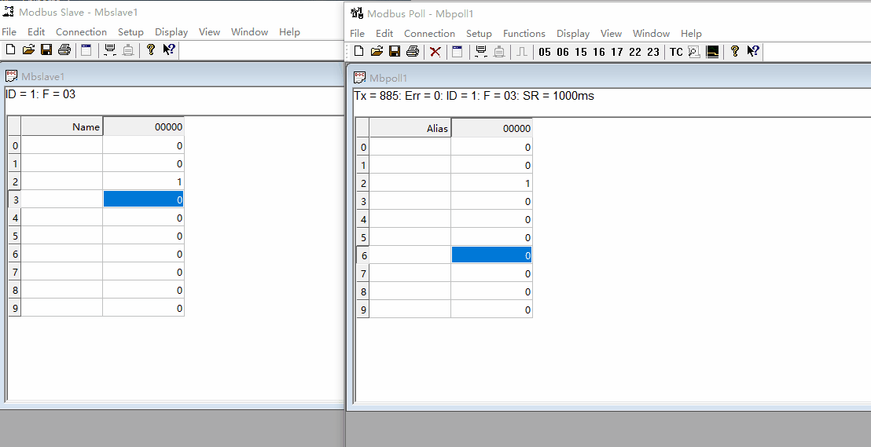The height and width of the screenshot is (447, 871).
Task: Click the Name column header in Mbslave1
Action: pyautogui.click(x=62, y=127)
